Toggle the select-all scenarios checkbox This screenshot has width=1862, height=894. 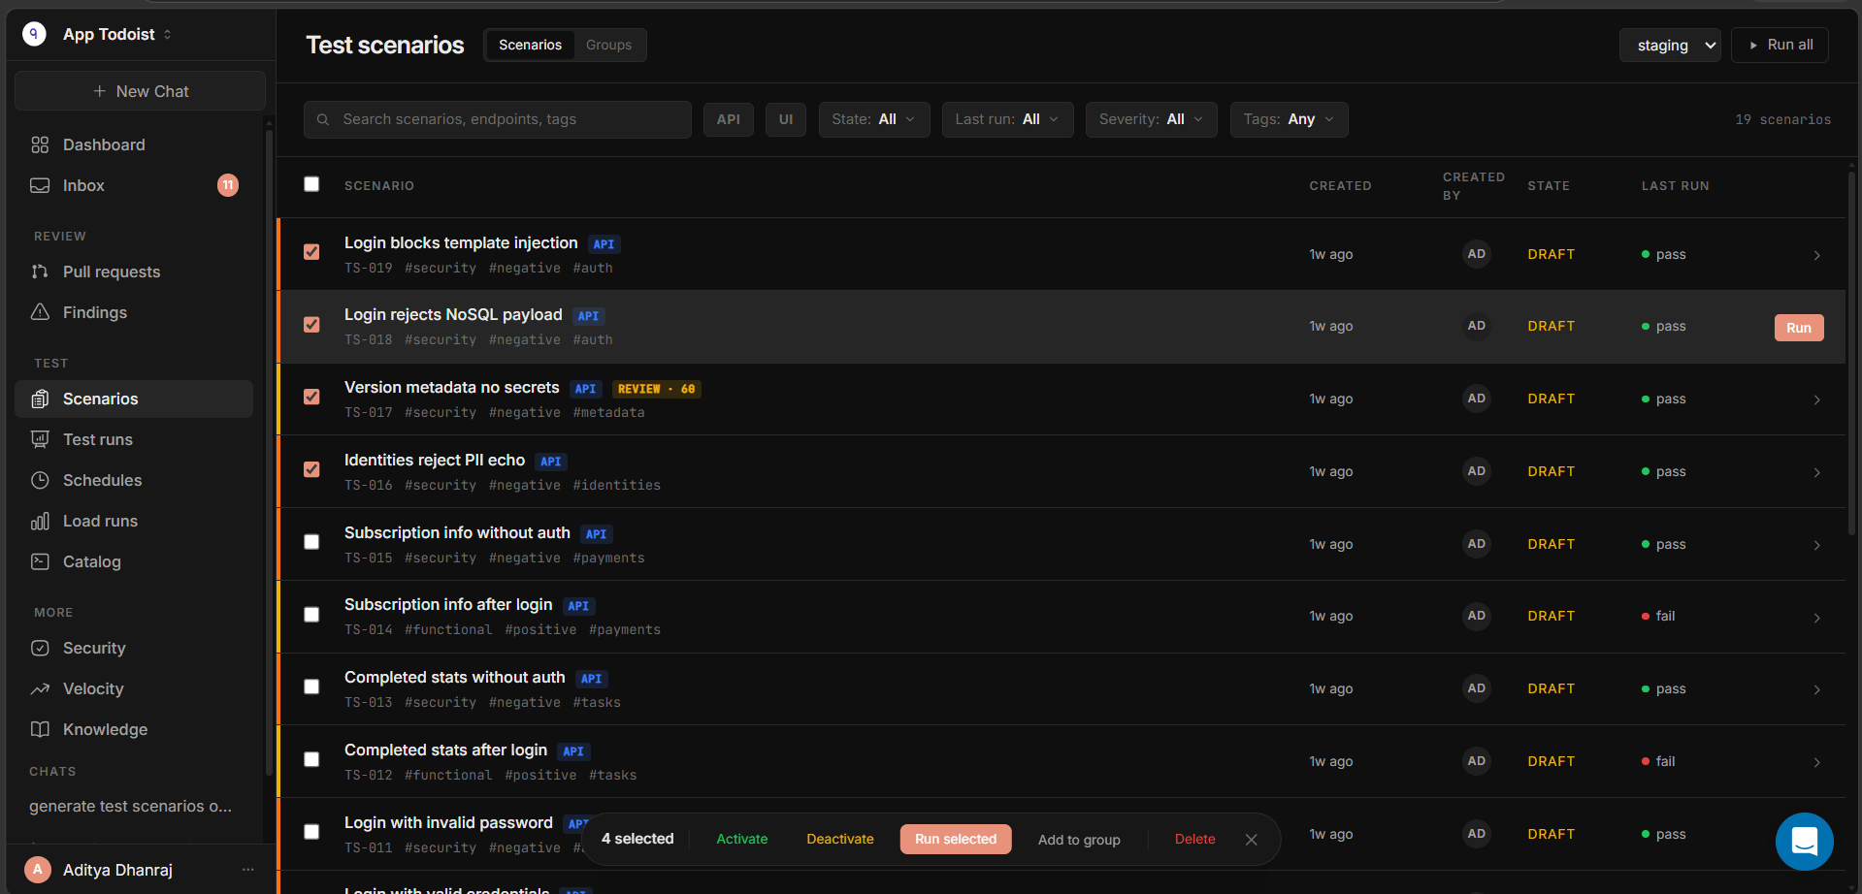(311, 184)
